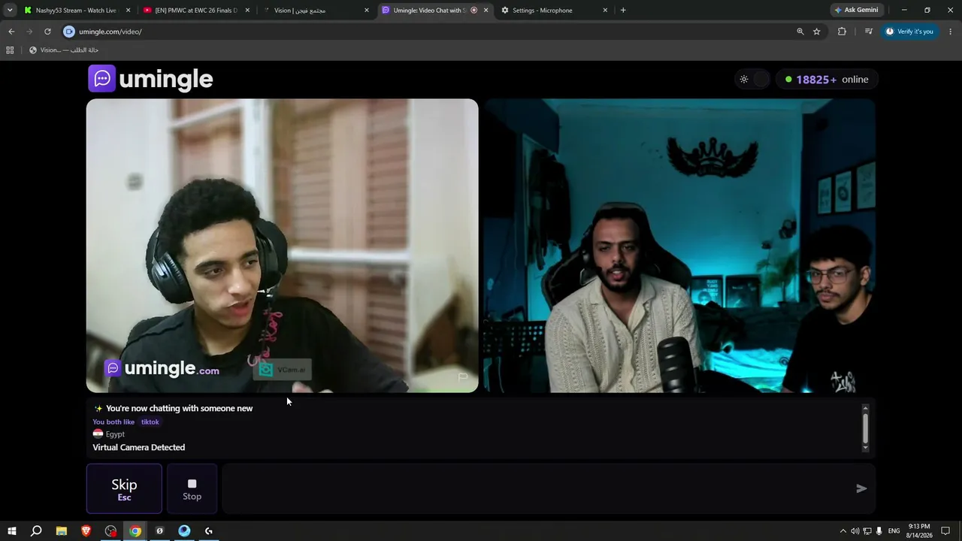Open network settings in system tray

(x=867, y=531)
